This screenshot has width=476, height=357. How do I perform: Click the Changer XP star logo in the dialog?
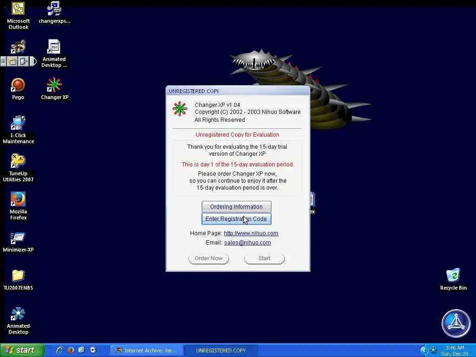click(180, 109)
